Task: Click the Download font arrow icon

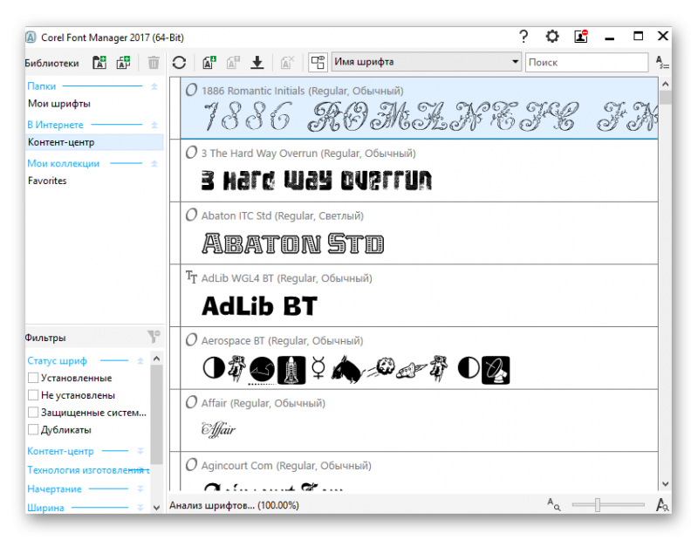Action: [x=257, y=62]
